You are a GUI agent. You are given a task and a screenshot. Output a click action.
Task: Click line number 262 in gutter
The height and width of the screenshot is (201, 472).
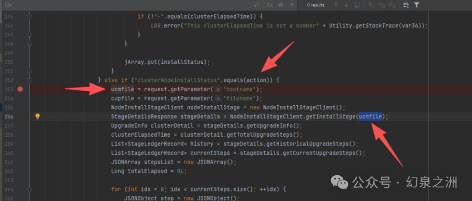[9, 171]
